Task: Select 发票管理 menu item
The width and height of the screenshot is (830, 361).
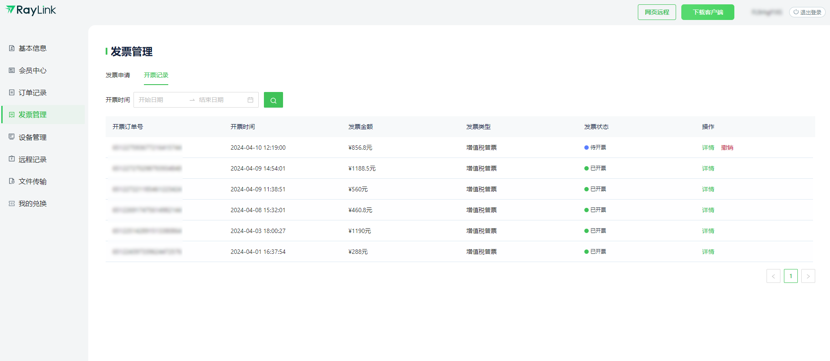Action: [43, 115]
